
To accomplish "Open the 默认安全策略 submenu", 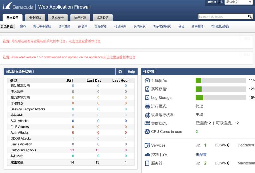I will (x=42, y=27).
